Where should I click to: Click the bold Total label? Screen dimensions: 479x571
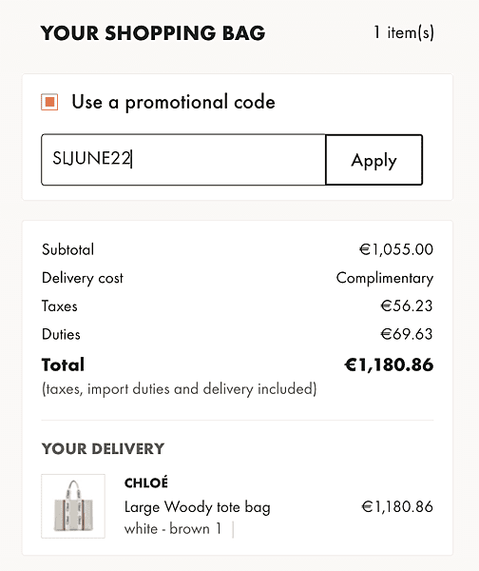click(63, 364)
